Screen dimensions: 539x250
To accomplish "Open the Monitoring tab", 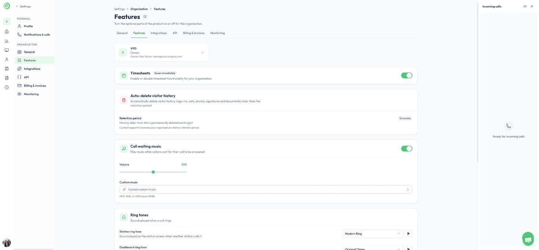I will (x=217, y=33).
